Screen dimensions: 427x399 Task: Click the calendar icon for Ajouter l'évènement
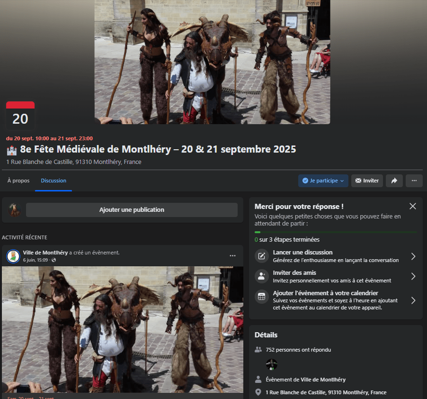pos(261,297)
